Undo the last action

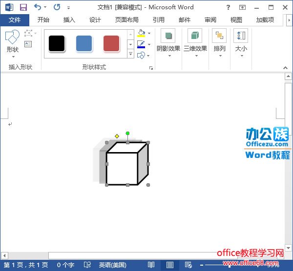(x=38, y=7)
